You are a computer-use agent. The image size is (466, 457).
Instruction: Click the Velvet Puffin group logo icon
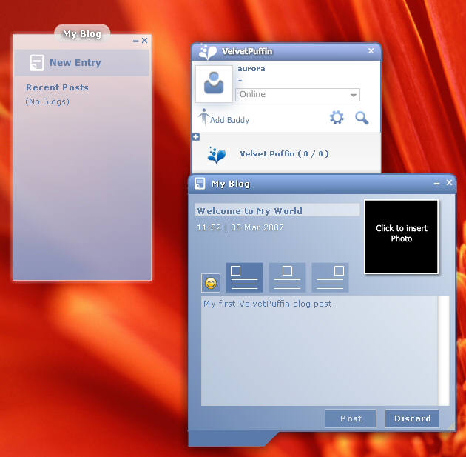click(x=216, y=155)
